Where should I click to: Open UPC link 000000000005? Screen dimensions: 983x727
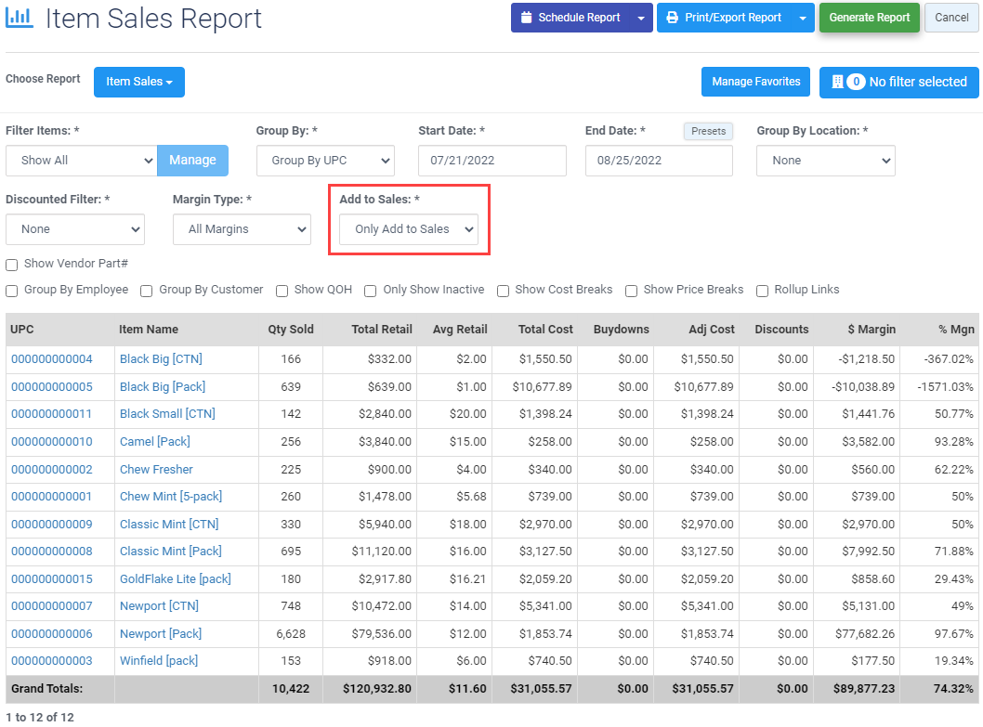[52, 386]
